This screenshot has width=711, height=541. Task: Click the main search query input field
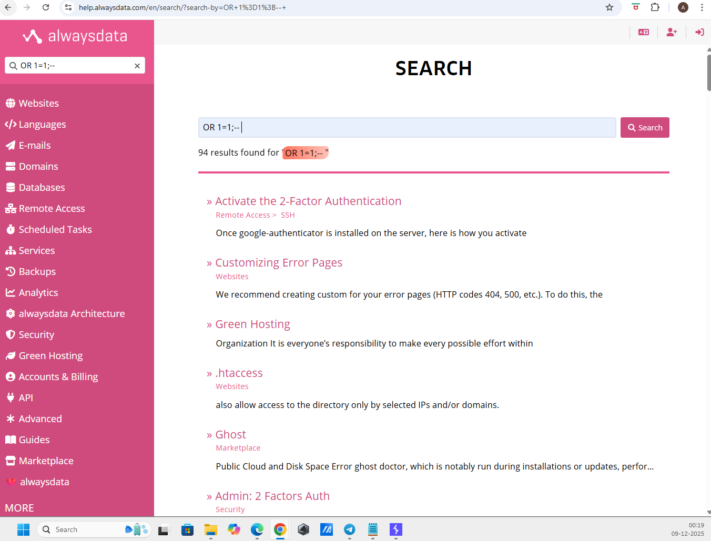[407, 128]
